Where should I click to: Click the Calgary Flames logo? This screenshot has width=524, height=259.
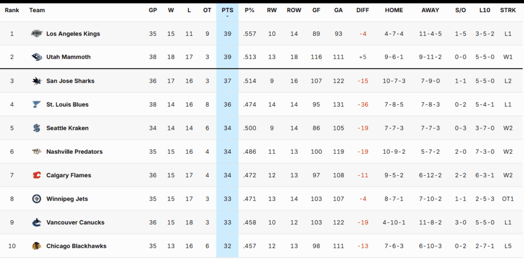(36, 175)
